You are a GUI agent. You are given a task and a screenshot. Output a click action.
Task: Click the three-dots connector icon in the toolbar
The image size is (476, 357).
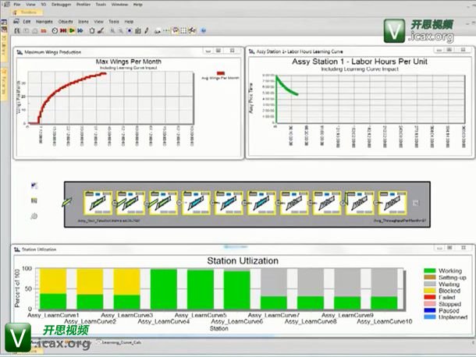[x=166, y=30]
